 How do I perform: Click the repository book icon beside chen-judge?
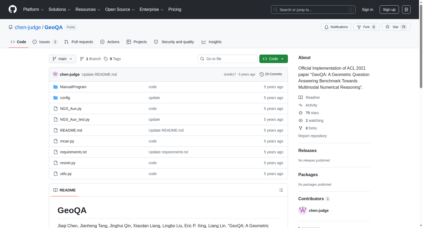(x=11, y=27)
